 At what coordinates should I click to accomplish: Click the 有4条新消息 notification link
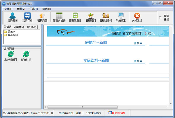click(119, 113)
